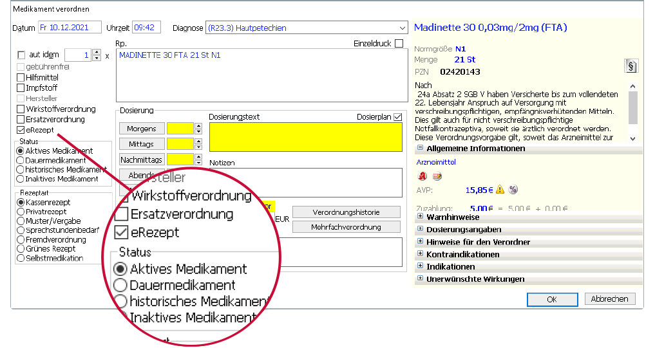
Task: Click the Madinette 30 medication title
Action: point(490,28)
